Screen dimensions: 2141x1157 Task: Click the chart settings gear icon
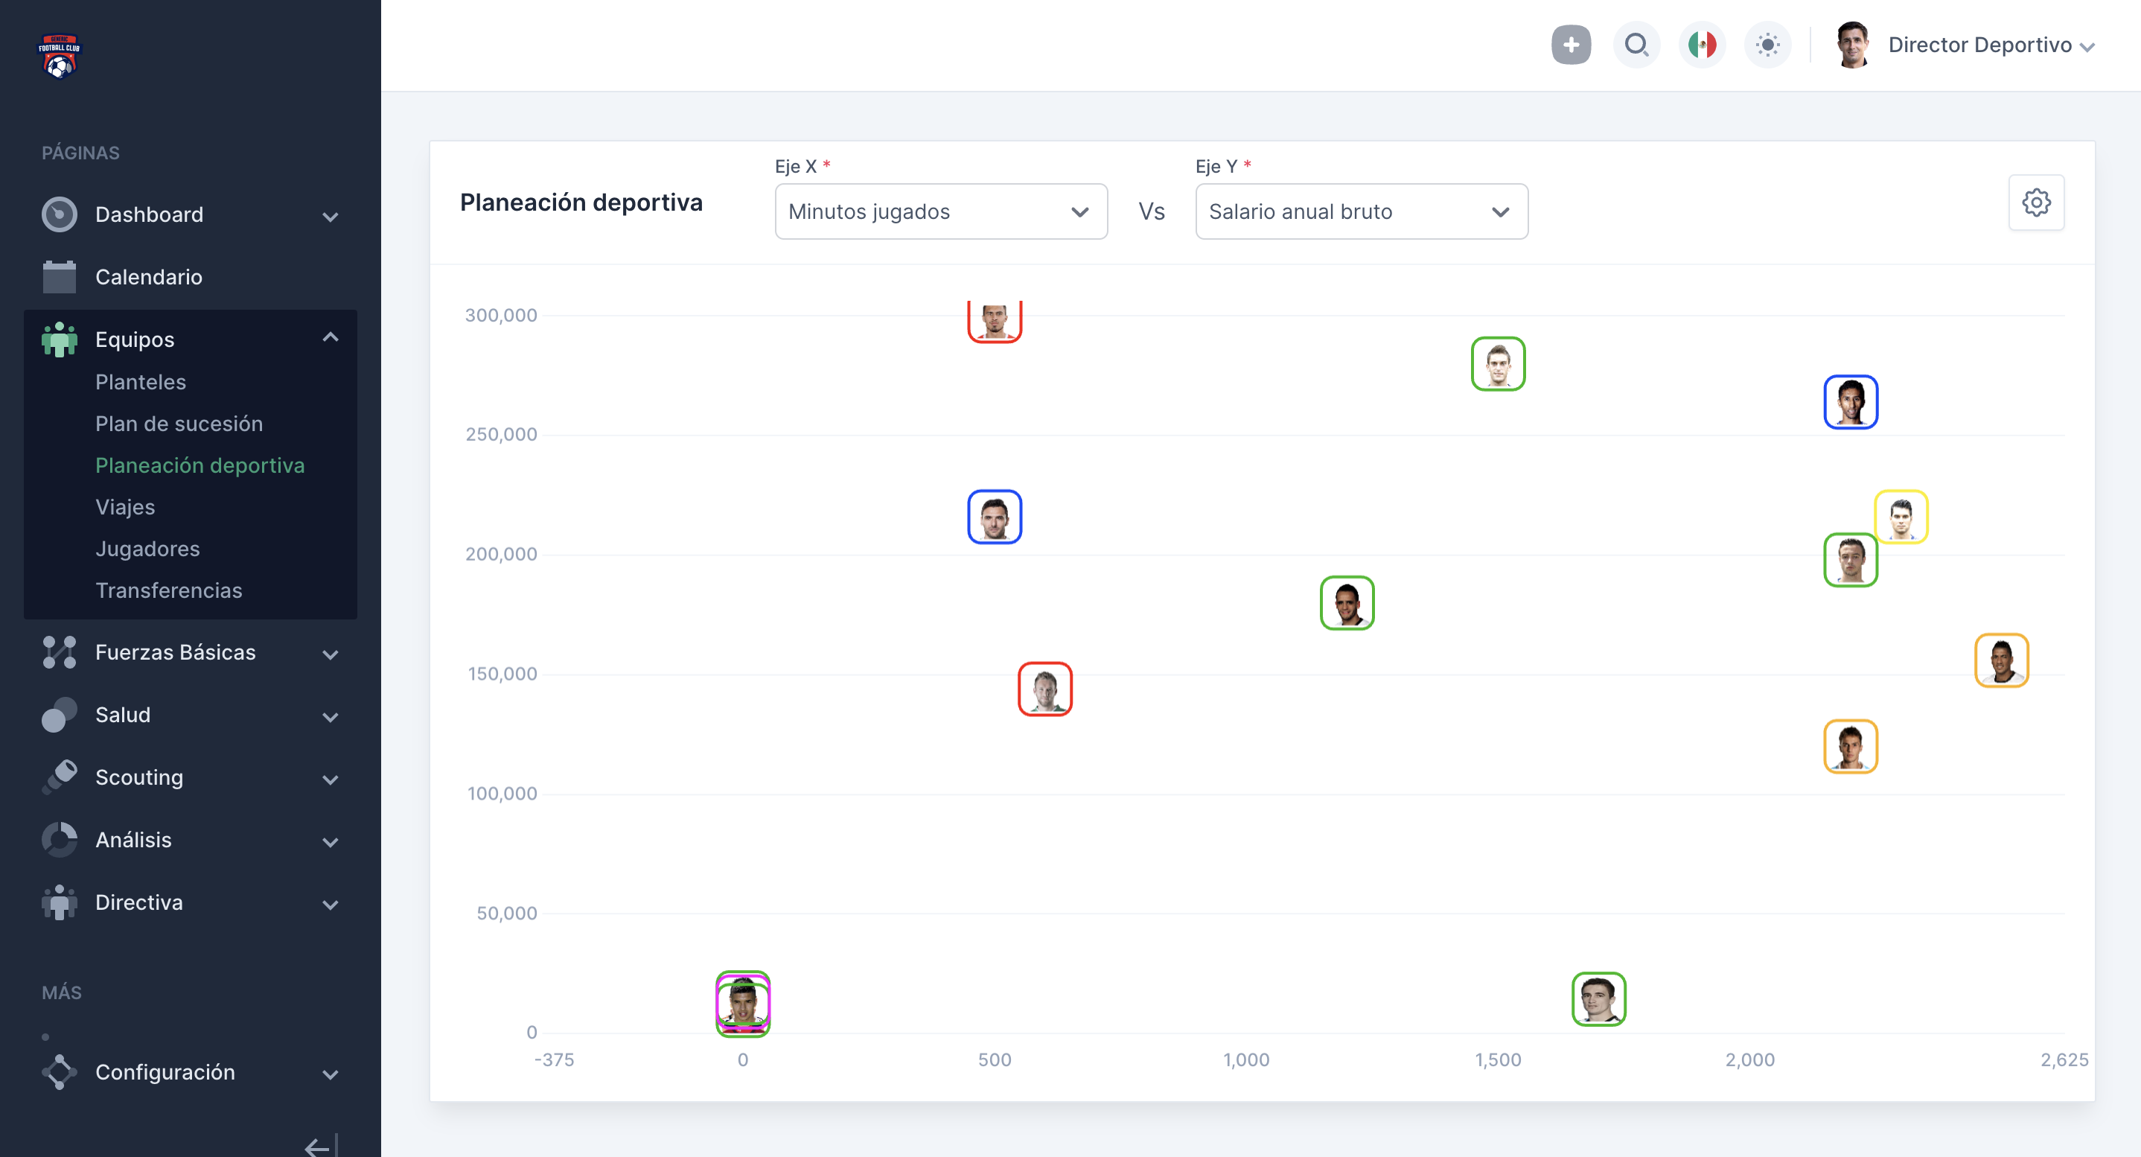[2038, 203]
